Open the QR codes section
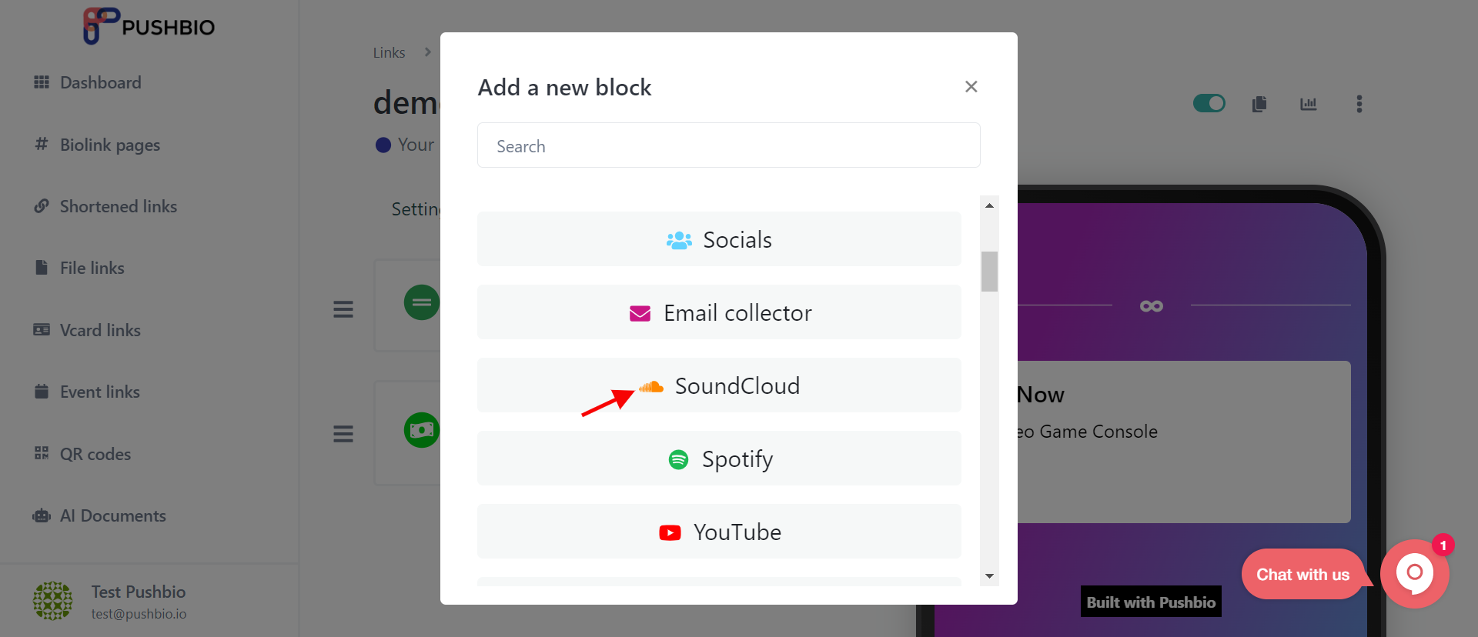 pos(82,454)
